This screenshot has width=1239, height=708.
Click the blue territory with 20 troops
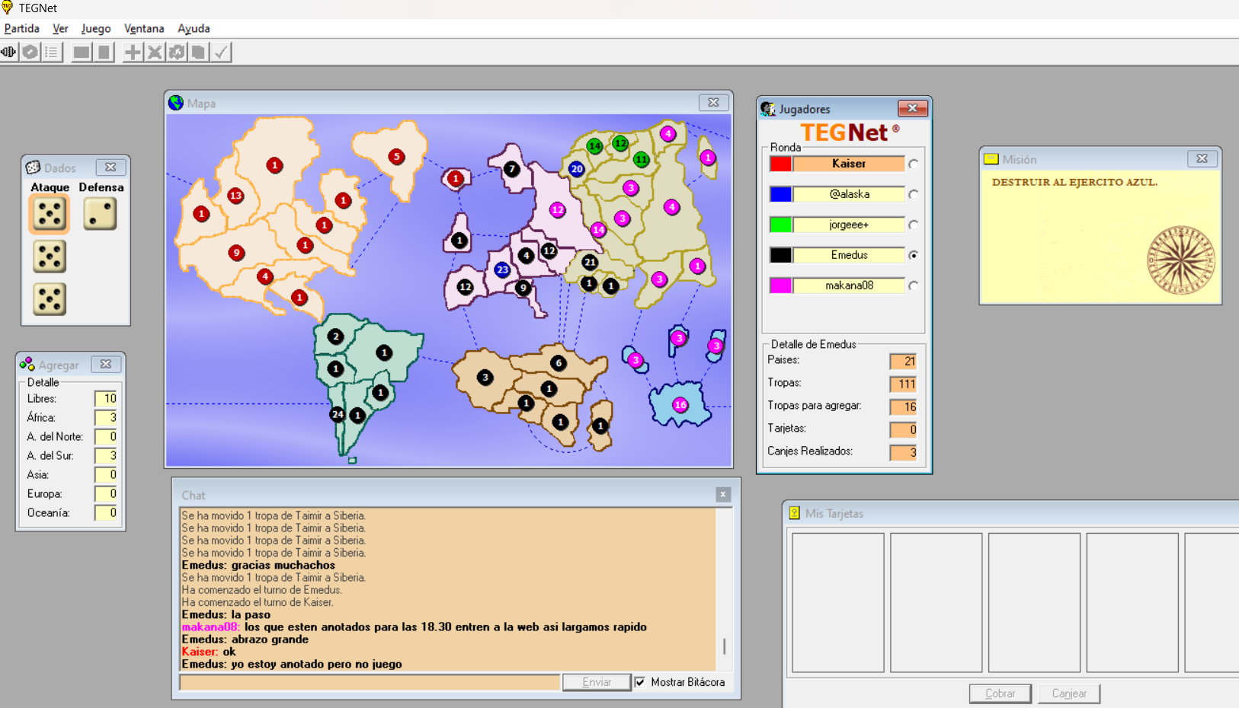[x=577, y=169]
